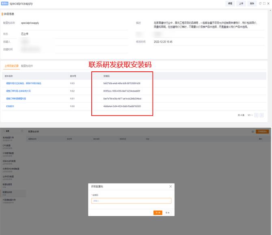
Task: Click the 安装码 input field
Action: tap(131, 201)
